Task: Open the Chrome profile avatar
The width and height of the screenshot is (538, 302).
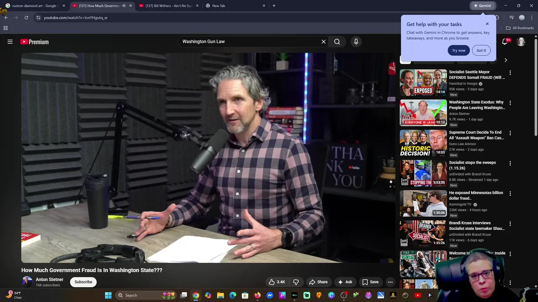Action: [x=522, y=18]
